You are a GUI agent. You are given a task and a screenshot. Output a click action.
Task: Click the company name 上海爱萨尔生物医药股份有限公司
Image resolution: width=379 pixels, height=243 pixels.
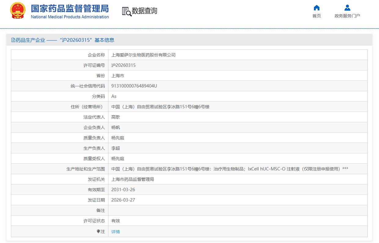coord(144,55)
